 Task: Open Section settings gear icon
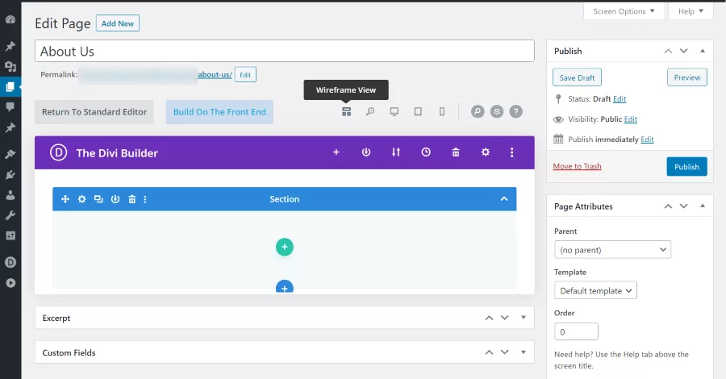[x=82, y=199]
